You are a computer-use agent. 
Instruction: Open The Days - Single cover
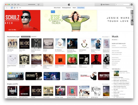tap(60, 91)
